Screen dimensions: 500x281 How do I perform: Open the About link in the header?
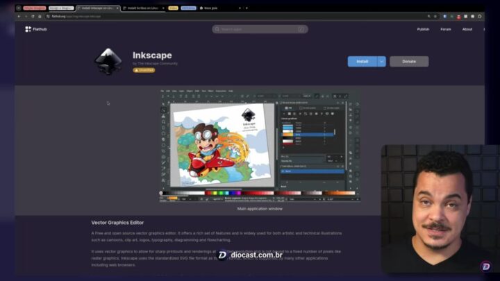(x=467, y=29)
